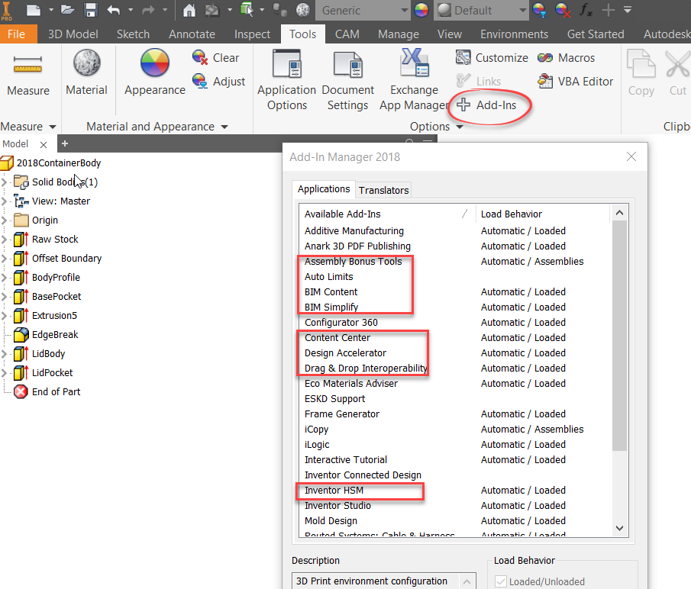Open Document Settings

pyautogui.click(x=347, y=64)
